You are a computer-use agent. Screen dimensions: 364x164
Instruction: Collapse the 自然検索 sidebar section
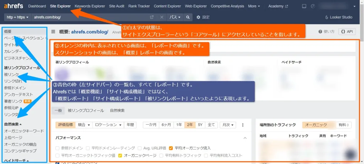(13, 124)
